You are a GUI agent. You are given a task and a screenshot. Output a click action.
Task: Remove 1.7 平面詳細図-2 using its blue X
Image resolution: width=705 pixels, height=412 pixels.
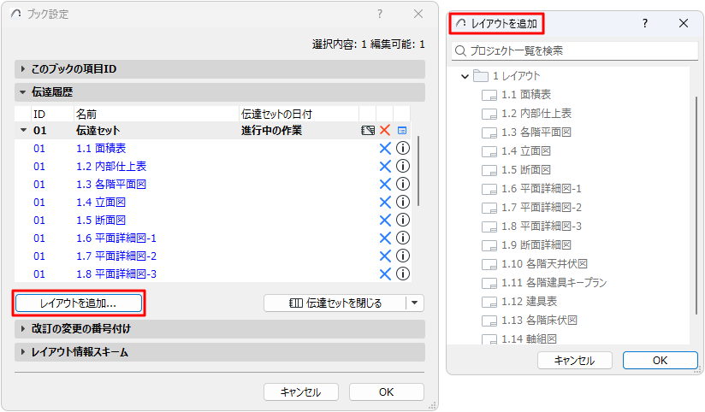[x=385, y=256]
